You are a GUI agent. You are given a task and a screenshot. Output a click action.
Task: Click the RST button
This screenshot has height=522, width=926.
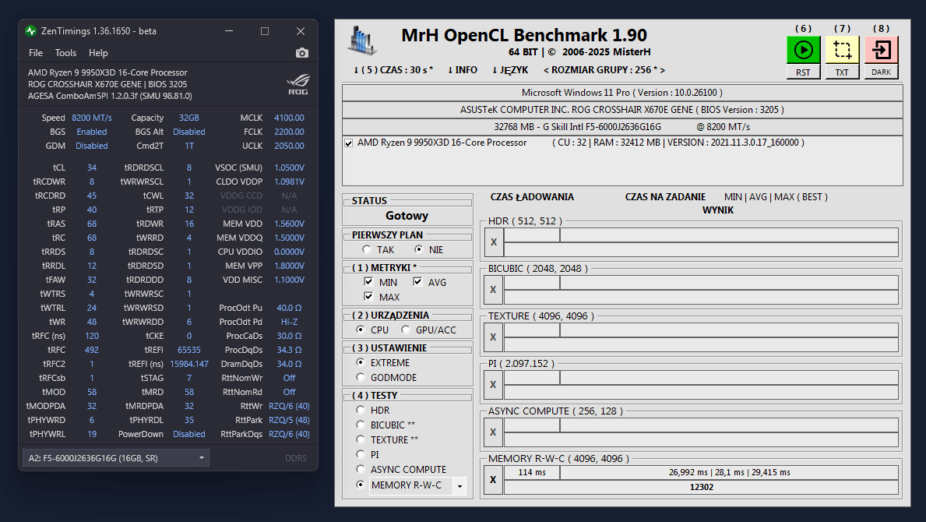click(803, 72)
